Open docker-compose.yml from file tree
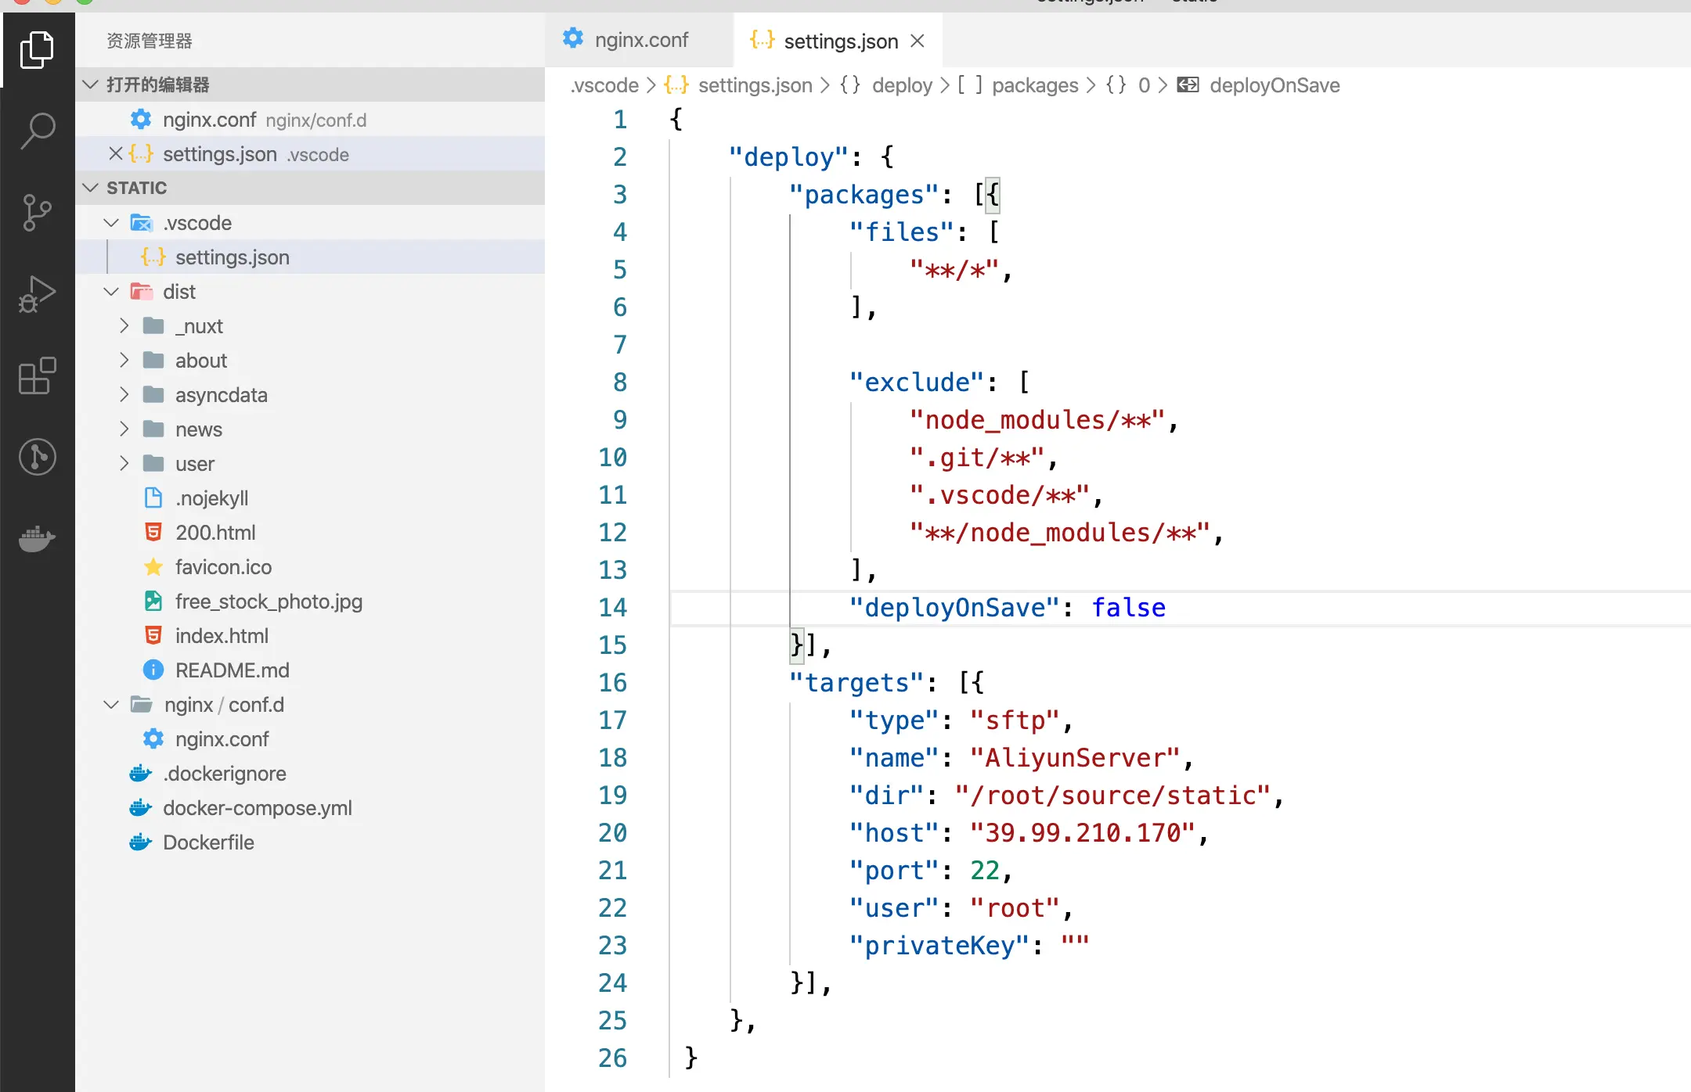Viewport: 1691px width, 1092px height. pos(257,808)
